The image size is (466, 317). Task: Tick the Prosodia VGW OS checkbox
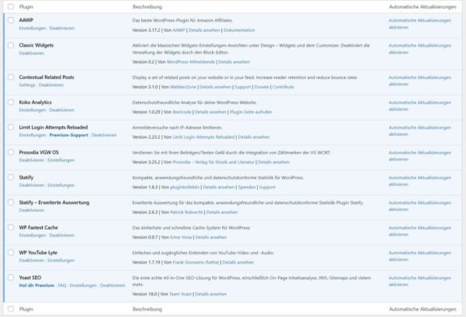[x=11, y=152]
